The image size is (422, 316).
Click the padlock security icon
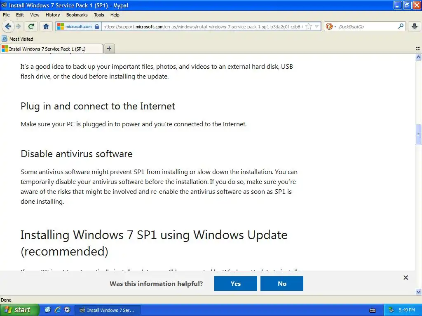pyautogui.click(x=97, y=26)
